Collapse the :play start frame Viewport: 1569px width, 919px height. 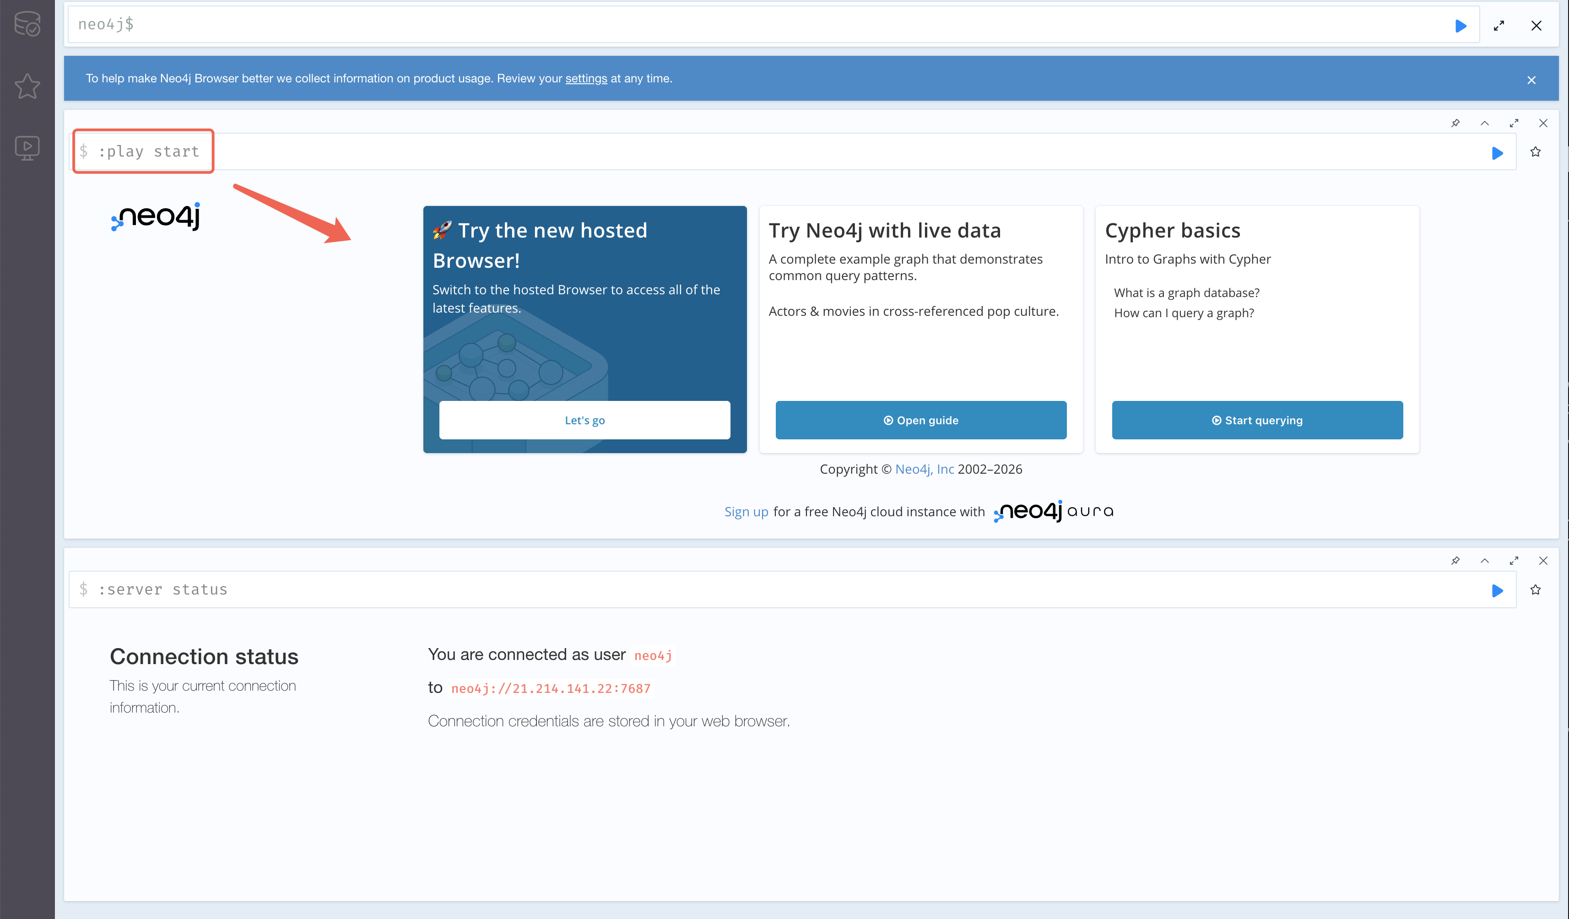(x=1484, y=123)
